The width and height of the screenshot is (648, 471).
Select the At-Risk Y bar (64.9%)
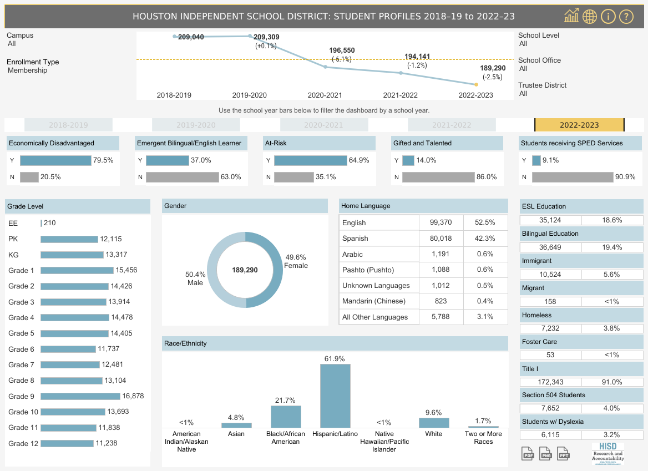pos(310,160)
